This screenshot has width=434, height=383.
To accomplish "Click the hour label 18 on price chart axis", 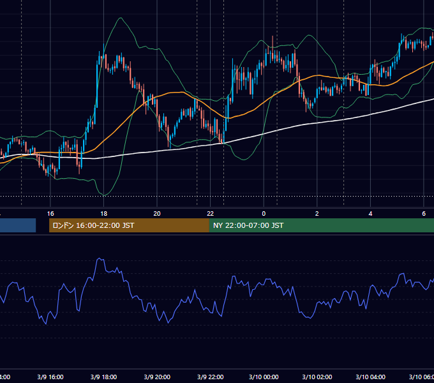I will pos(104,214).
